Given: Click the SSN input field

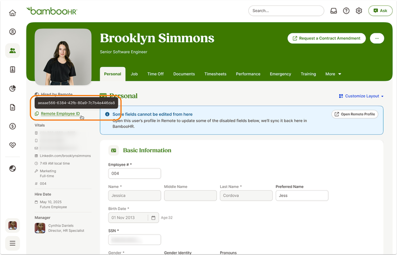Looking at the screenshot, I should tap(134, 240).
